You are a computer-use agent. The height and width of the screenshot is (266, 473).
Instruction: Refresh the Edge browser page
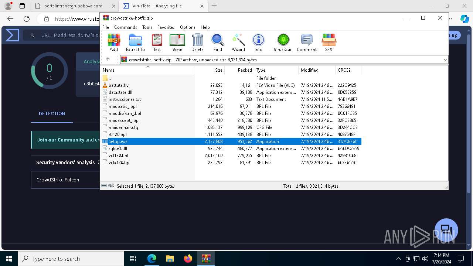pos(27,19)
